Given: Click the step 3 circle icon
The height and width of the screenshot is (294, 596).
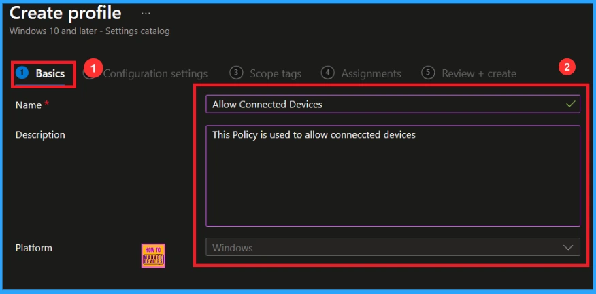Looking at the screenshot, I should pyautogui.click(x=236, y=73).
